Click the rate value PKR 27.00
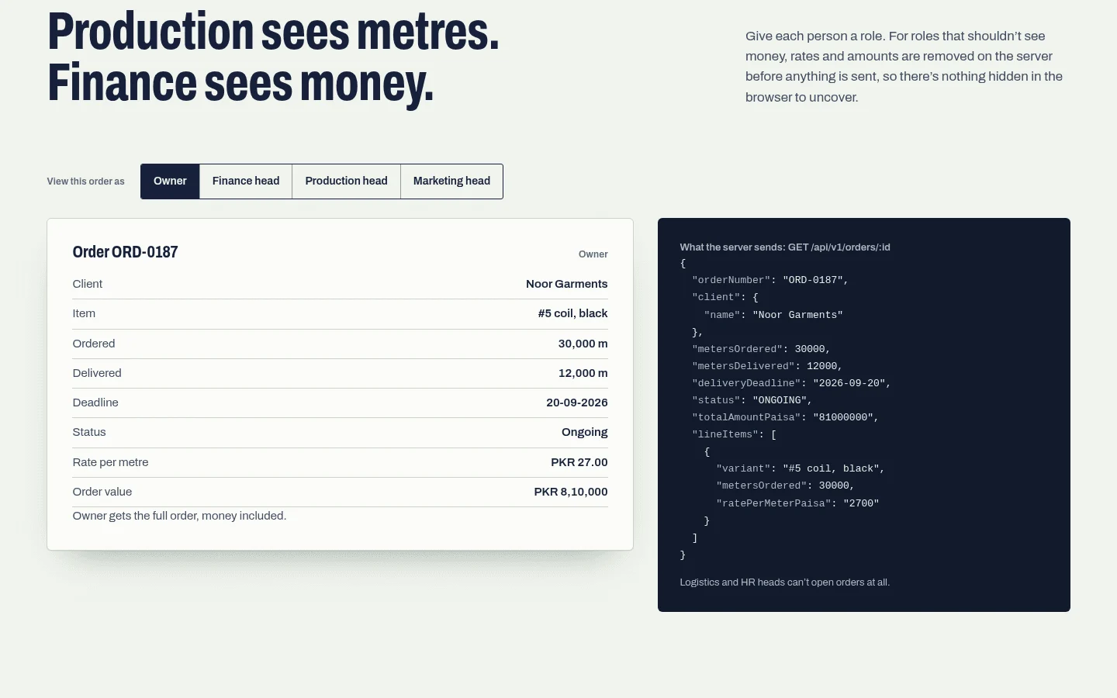The width and height of the screenshot is (1117, 698). coord(579,462)
